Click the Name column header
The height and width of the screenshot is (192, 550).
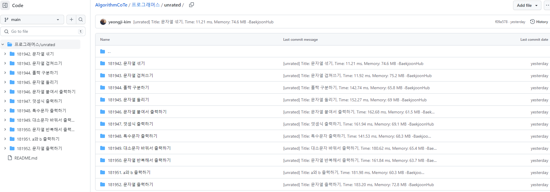coord(105,40)
